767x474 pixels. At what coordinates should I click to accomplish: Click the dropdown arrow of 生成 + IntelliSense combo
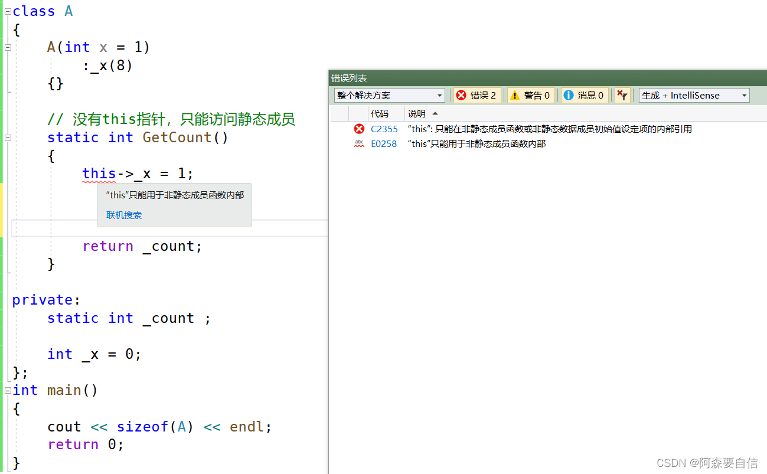point(745,96)
